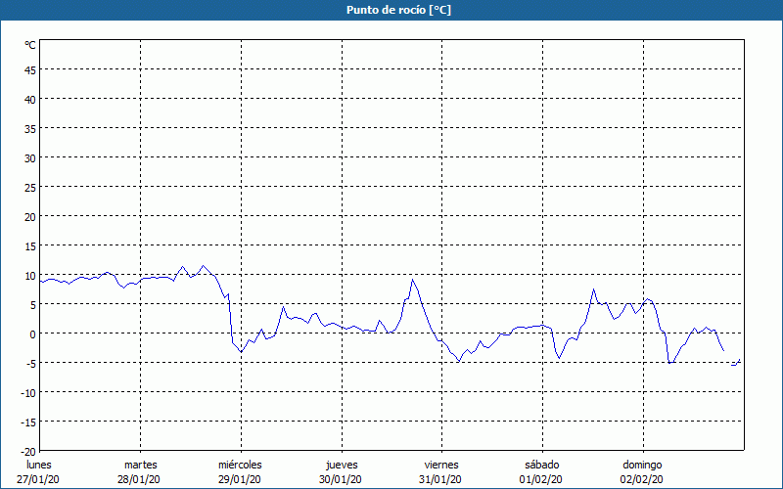Click the °C unit label on y-axis
Viewport: 783px width, 489px height.
click(30, 45)
